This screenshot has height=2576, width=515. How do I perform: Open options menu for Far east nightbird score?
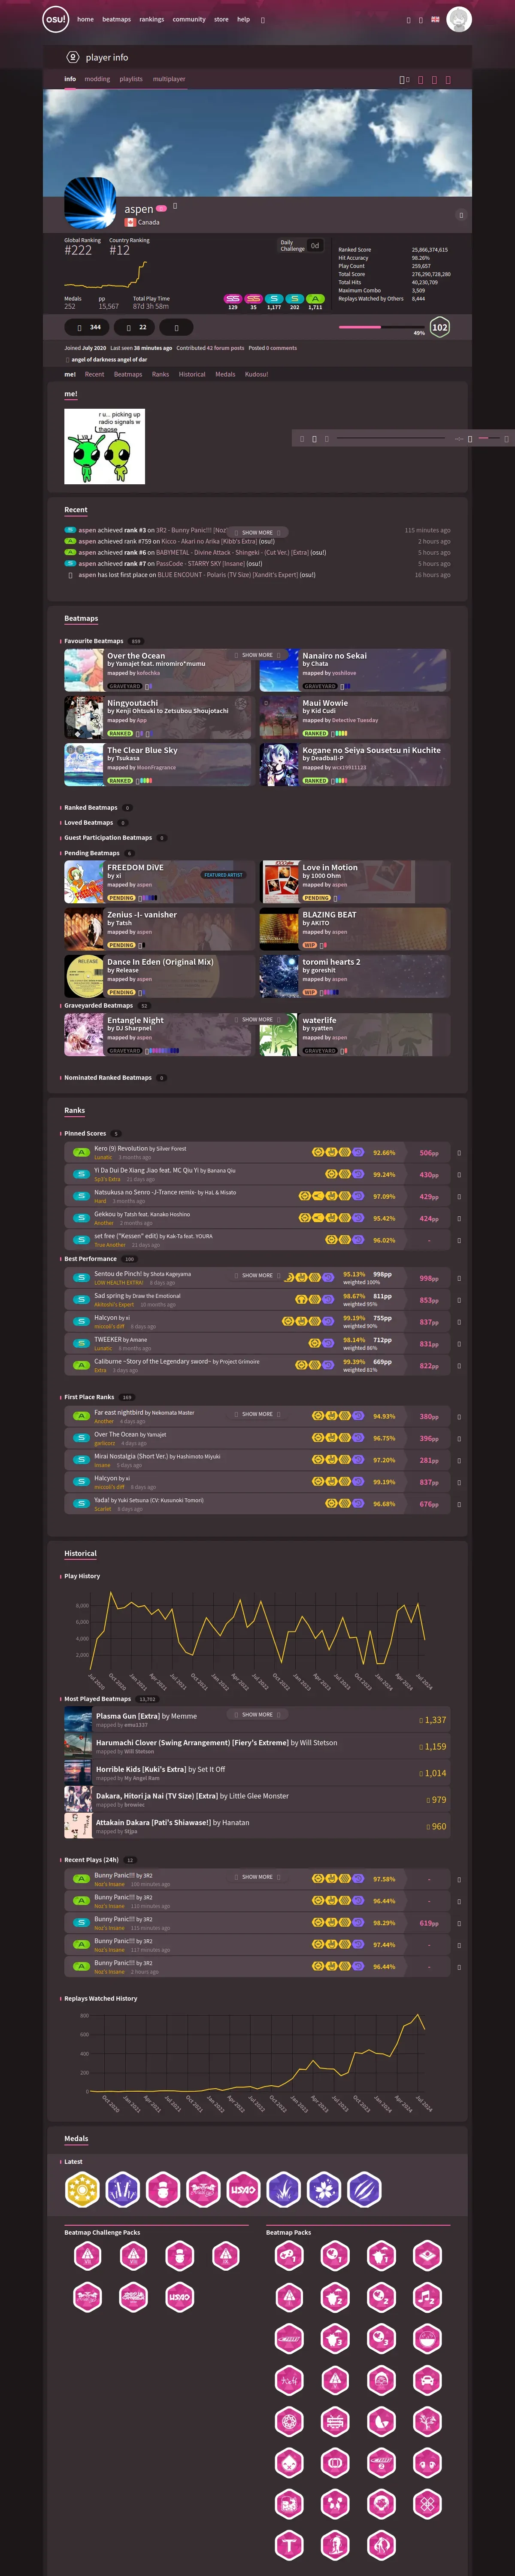click(459, 1416)
